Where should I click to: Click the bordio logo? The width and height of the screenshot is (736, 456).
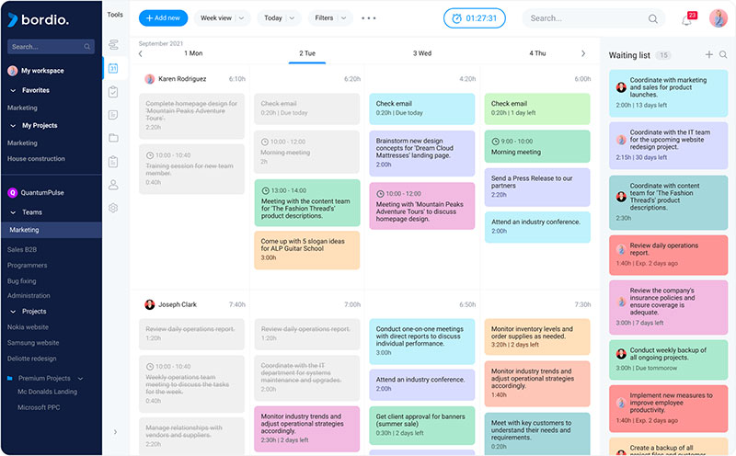pos(39,19)
